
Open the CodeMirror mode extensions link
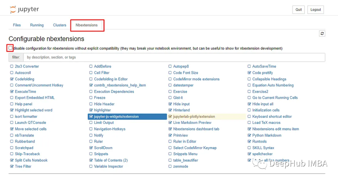196,79
